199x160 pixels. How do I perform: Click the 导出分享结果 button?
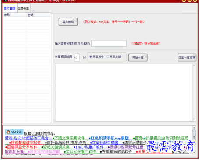(187, 58)
